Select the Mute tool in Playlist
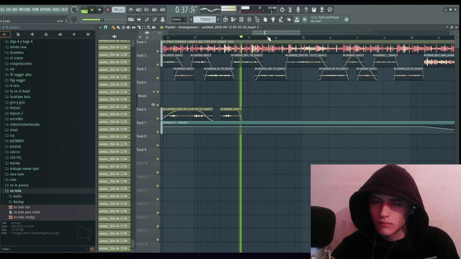 click(x=129, y=27)
